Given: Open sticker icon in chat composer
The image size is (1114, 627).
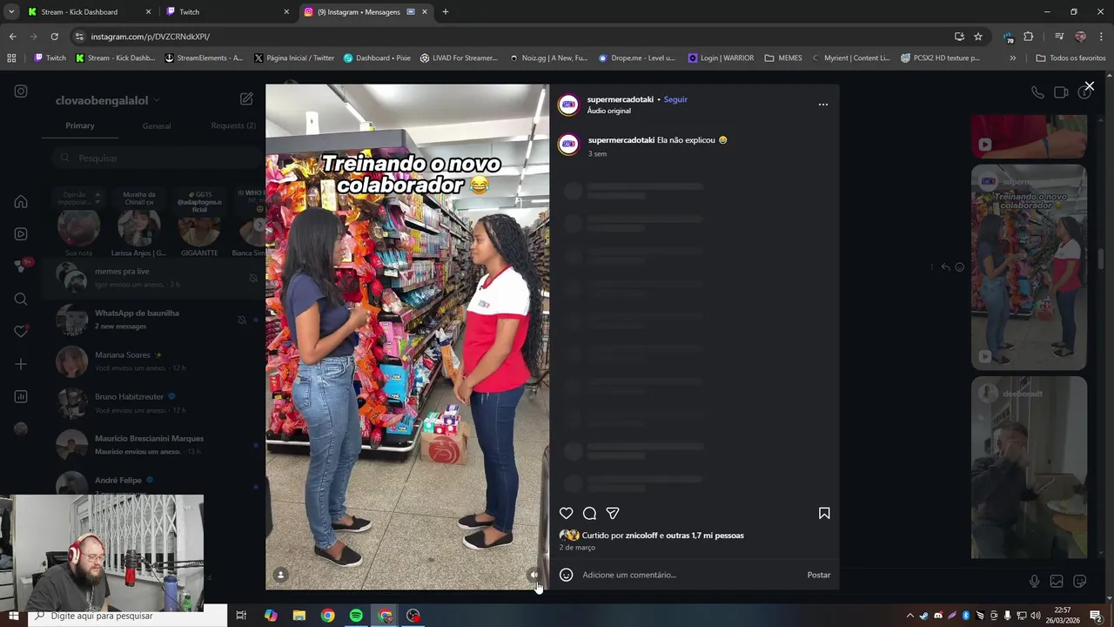Looking at the screenshot, I should point(1080,582).
